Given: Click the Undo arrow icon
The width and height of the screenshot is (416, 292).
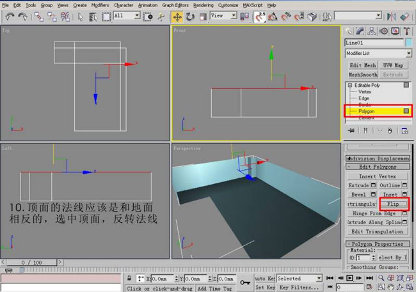Looking at the screenshot, I should coord(10,16).
